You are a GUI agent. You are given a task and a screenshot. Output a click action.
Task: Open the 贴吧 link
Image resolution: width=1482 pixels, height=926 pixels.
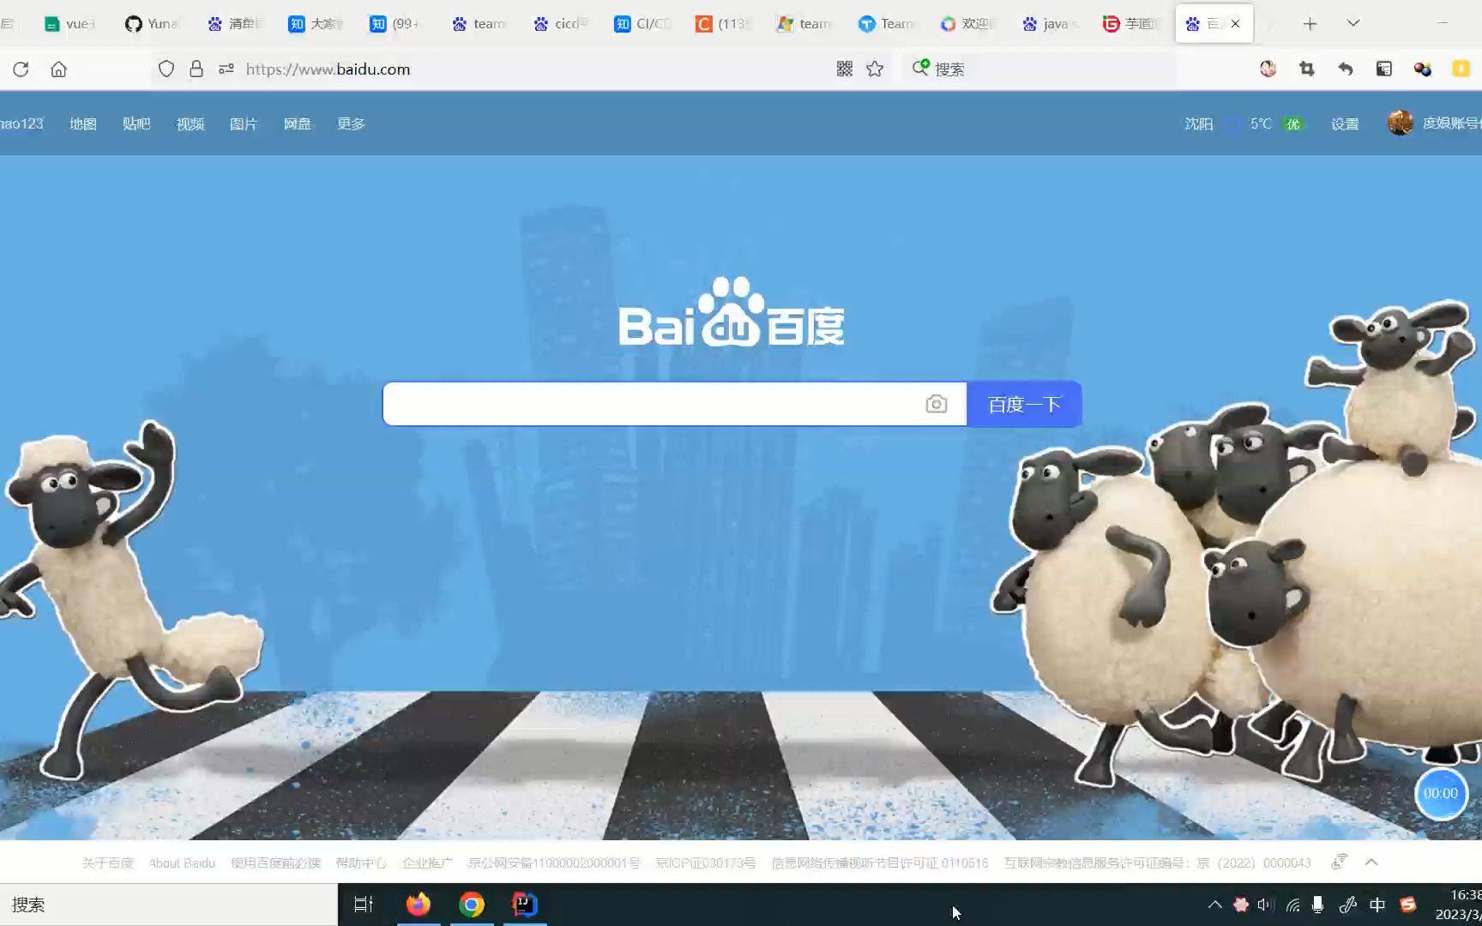tap(136, 123)
